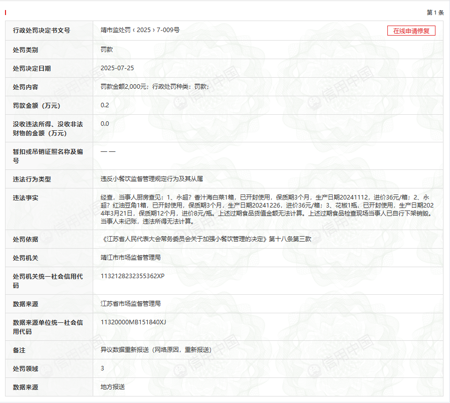The height and width of the screenshot is (403, 450).
Task: Select the text 违反小餐饮监督管理规定行为及其从属
Action: pyautogui.click(x=152, y=179)
